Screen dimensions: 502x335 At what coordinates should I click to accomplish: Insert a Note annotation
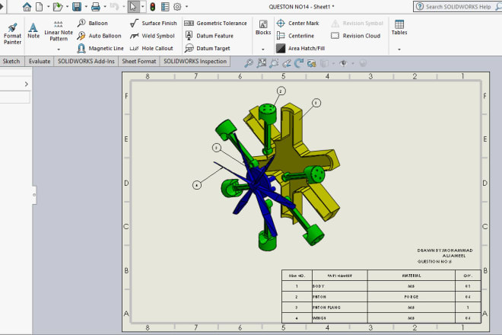pos(33,30)
